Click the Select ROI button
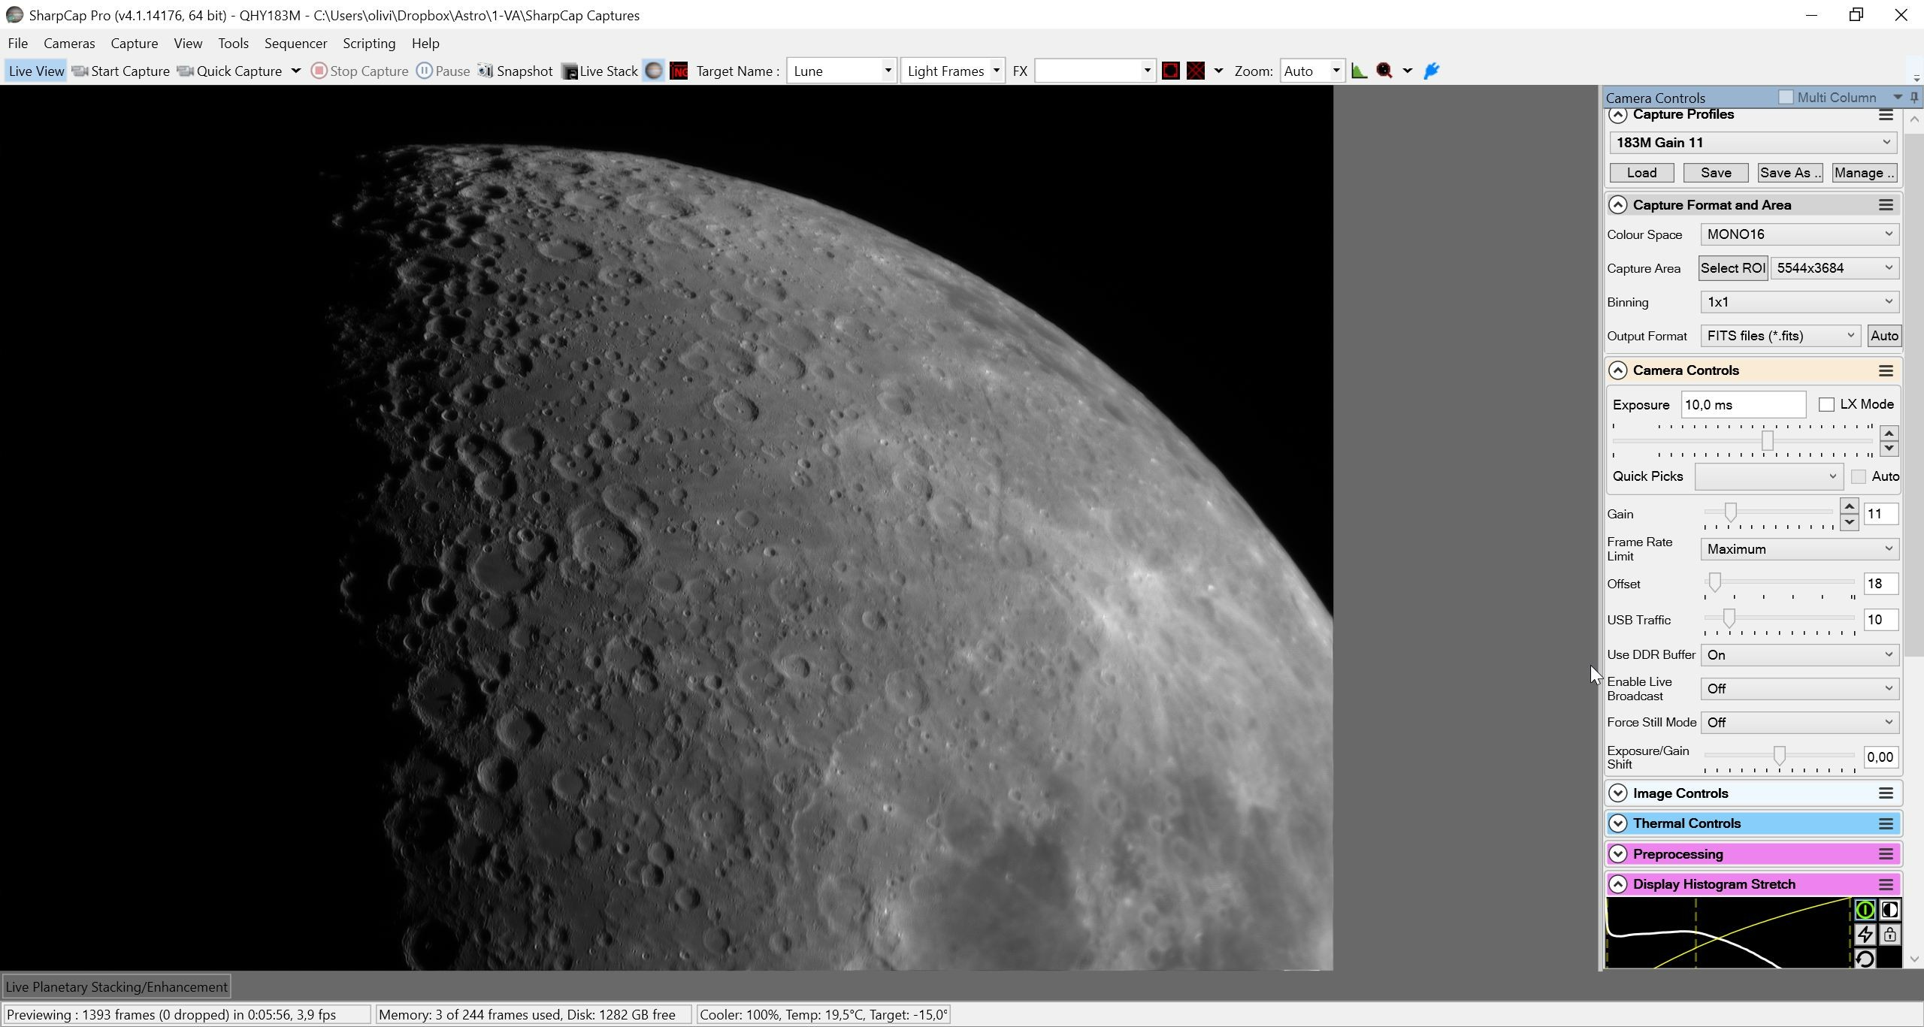This screenshot has height=1027, width=1924. (1732, 268)
